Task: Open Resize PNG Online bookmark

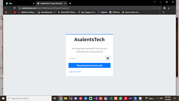Action: 67,12
